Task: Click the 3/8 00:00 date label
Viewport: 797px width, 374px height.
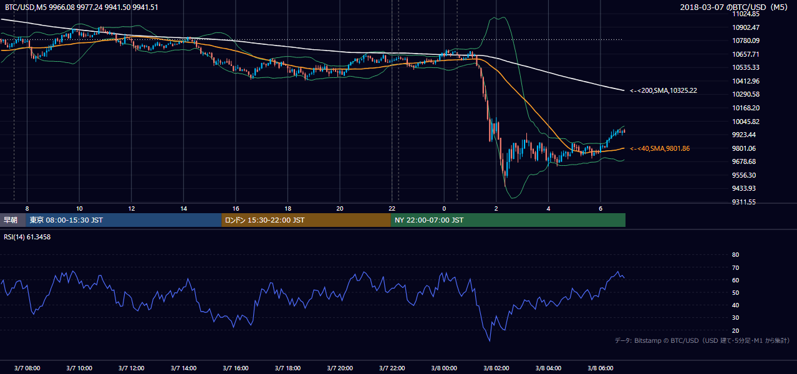Action: 444,368
